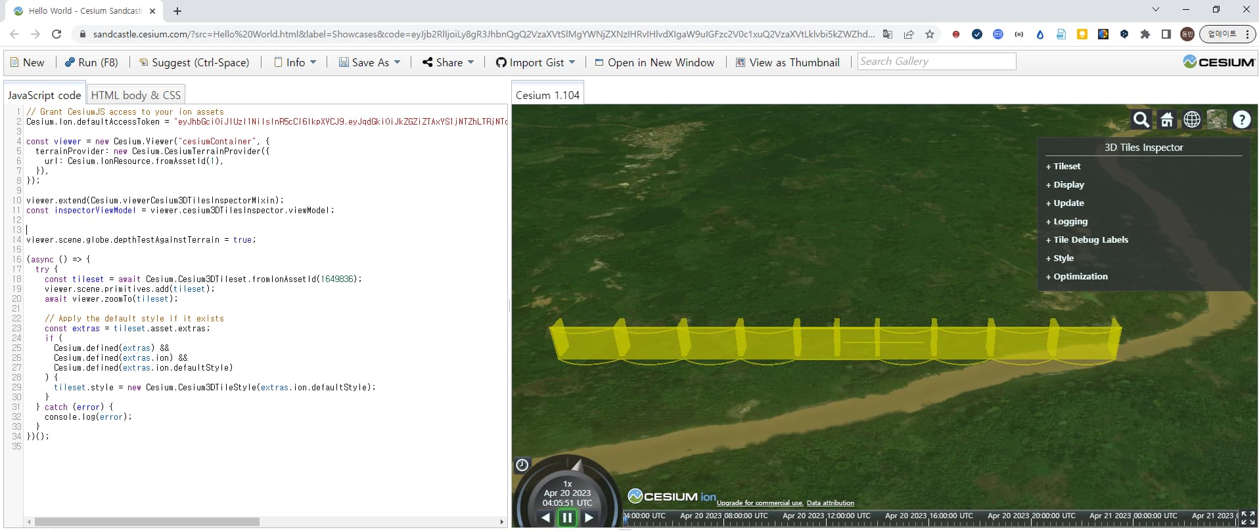Open a new browser tab

pyautogui.click(x=177, y=11)
